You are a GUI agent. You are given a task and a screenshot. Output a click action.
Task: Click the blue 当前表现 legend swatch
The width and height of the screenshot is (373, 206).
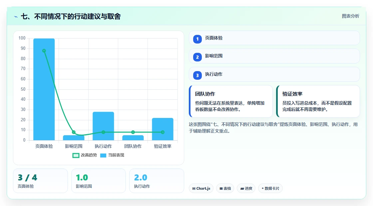click(x=103, y=155)
